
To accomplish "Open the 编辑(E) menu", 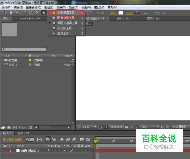I will (x=18, y=7).
